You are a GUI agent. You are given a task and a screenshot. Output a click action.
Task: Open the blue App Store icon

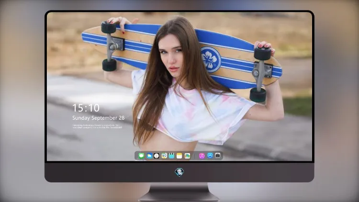210,156
